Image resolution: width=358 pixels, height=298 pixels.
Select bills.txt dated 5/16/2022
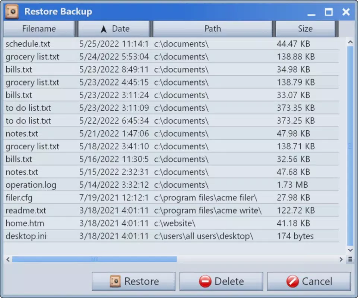point(171,159)
